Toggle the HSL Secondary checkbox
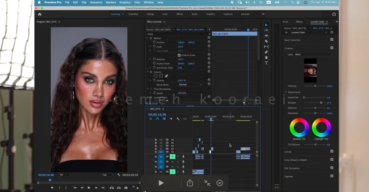 [x=332, y=168]
